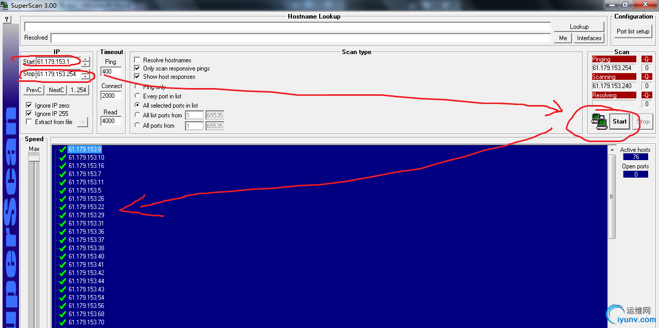The image size is (659, 328).
Task: Focus the Ping timeout field
Action: click(x=111, y=72)
